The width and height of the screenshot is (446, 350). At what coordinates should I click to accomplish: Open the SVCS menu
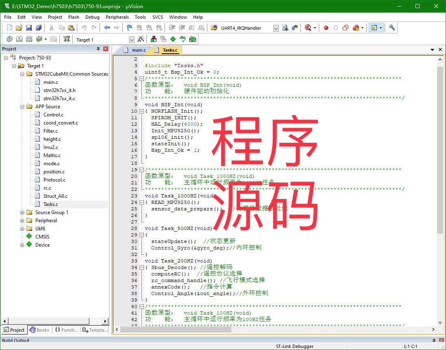[158, 17]
